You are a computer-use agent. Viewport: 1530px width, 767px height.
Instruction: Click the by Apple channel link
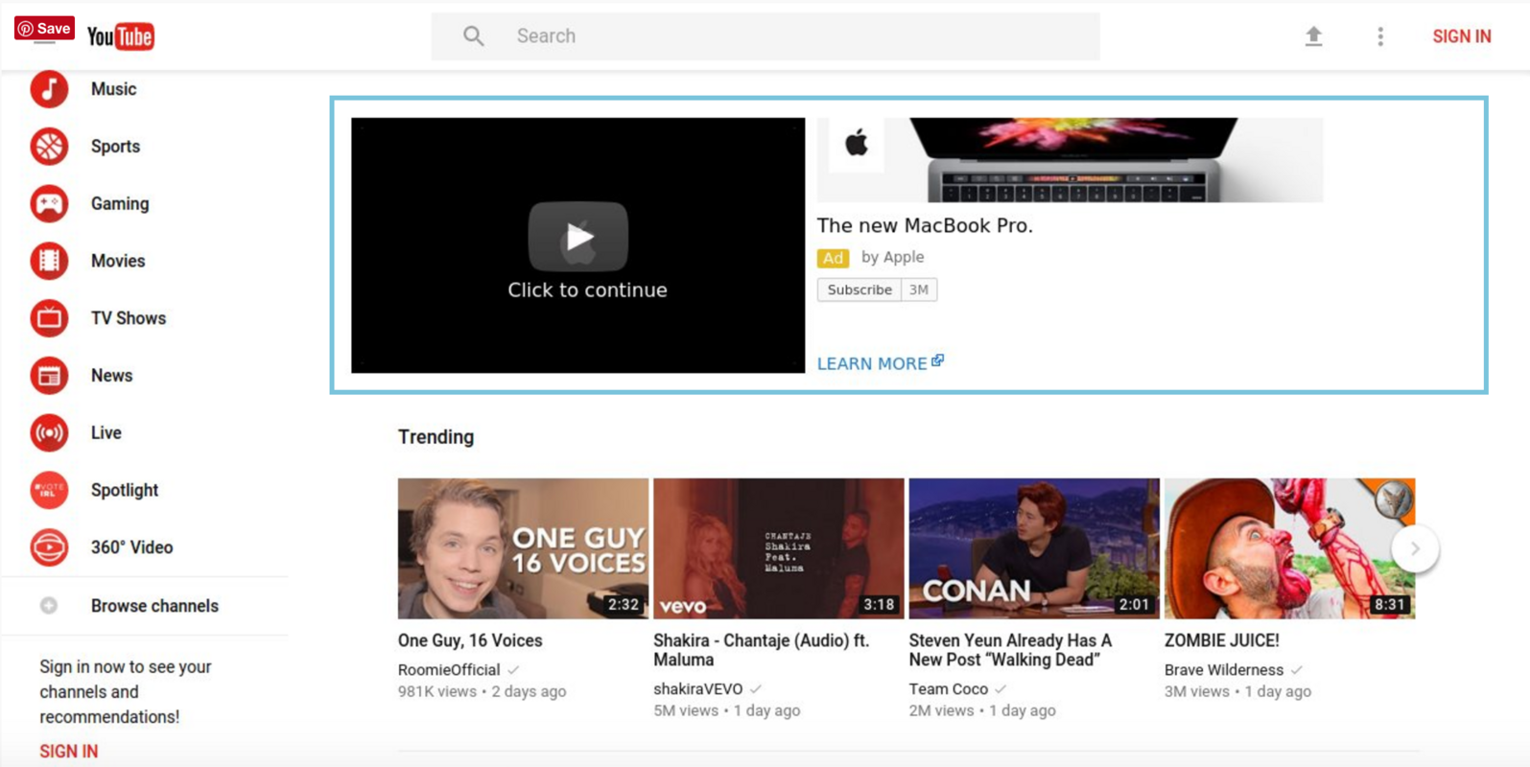pos(892,257)
